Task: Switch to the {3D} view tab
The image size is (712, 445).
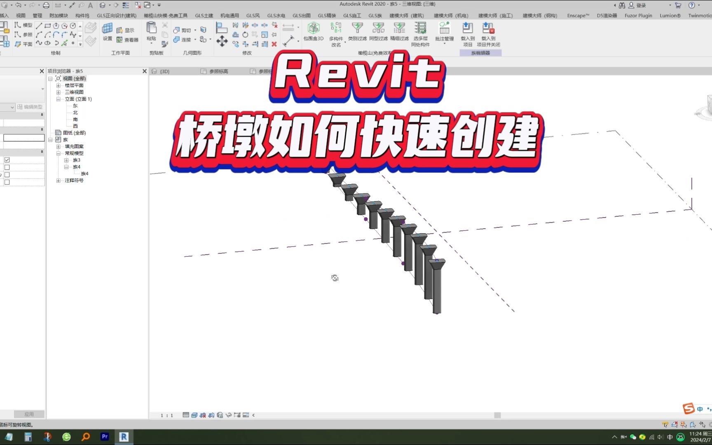Action: (x=165, y=71)
